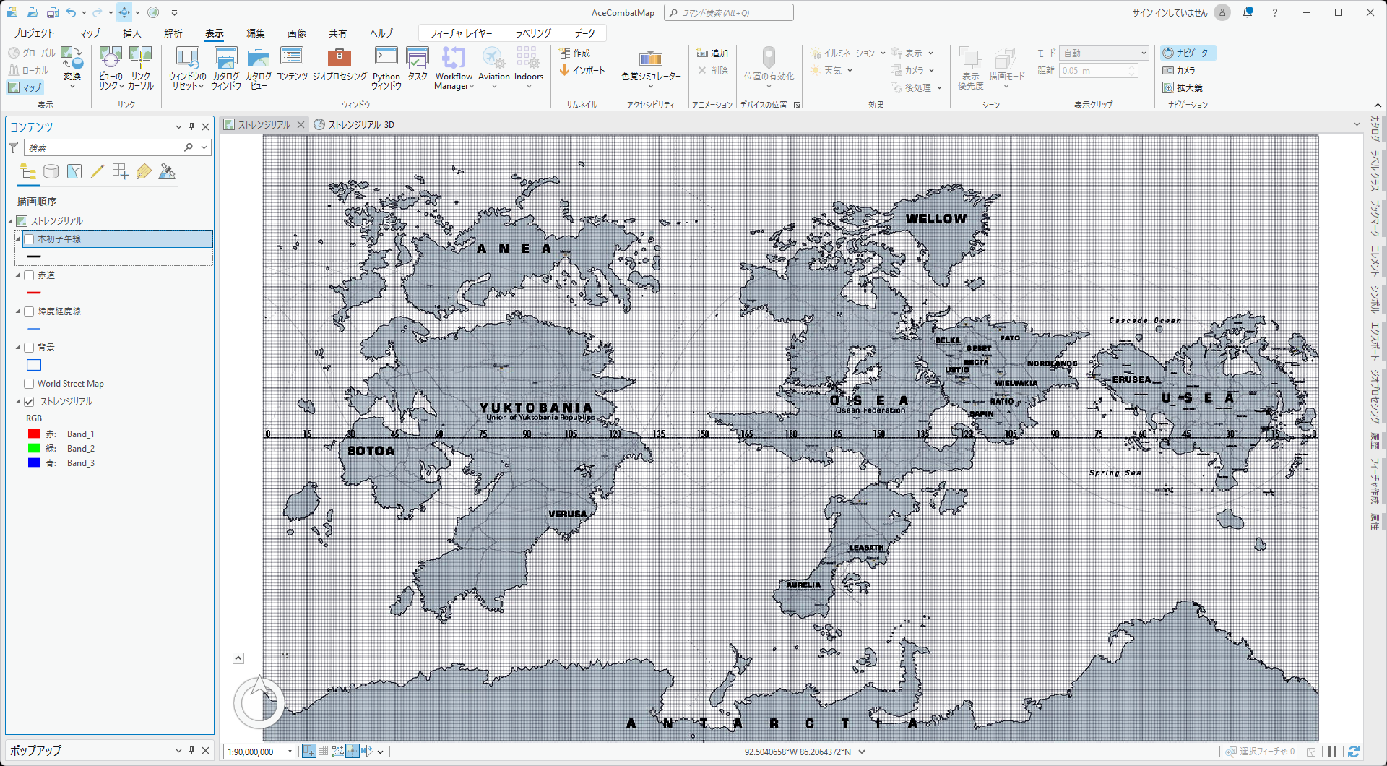The width and height of the screenshot is (1387, 766).
Task: Open the coordinate display units dropdown
Action: [862, 752]
